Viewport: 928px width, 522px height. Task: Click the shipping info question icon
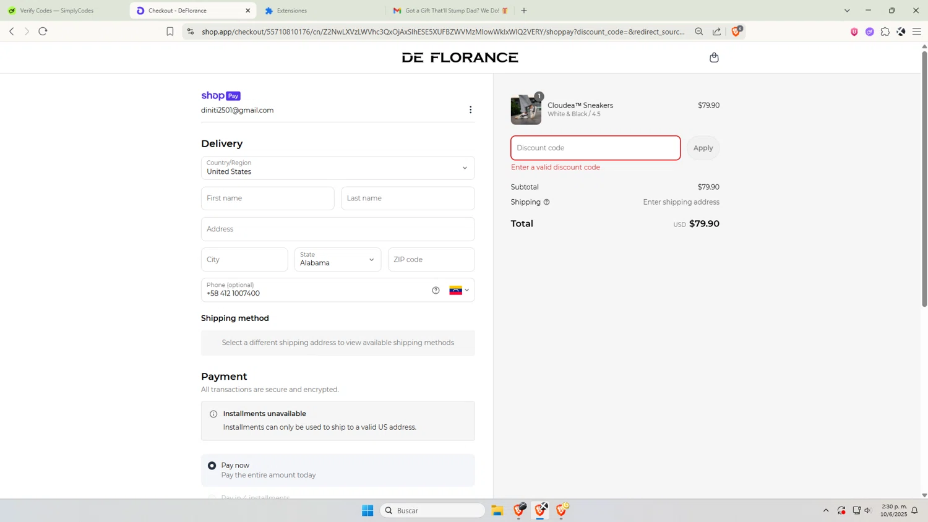[546, 202]
